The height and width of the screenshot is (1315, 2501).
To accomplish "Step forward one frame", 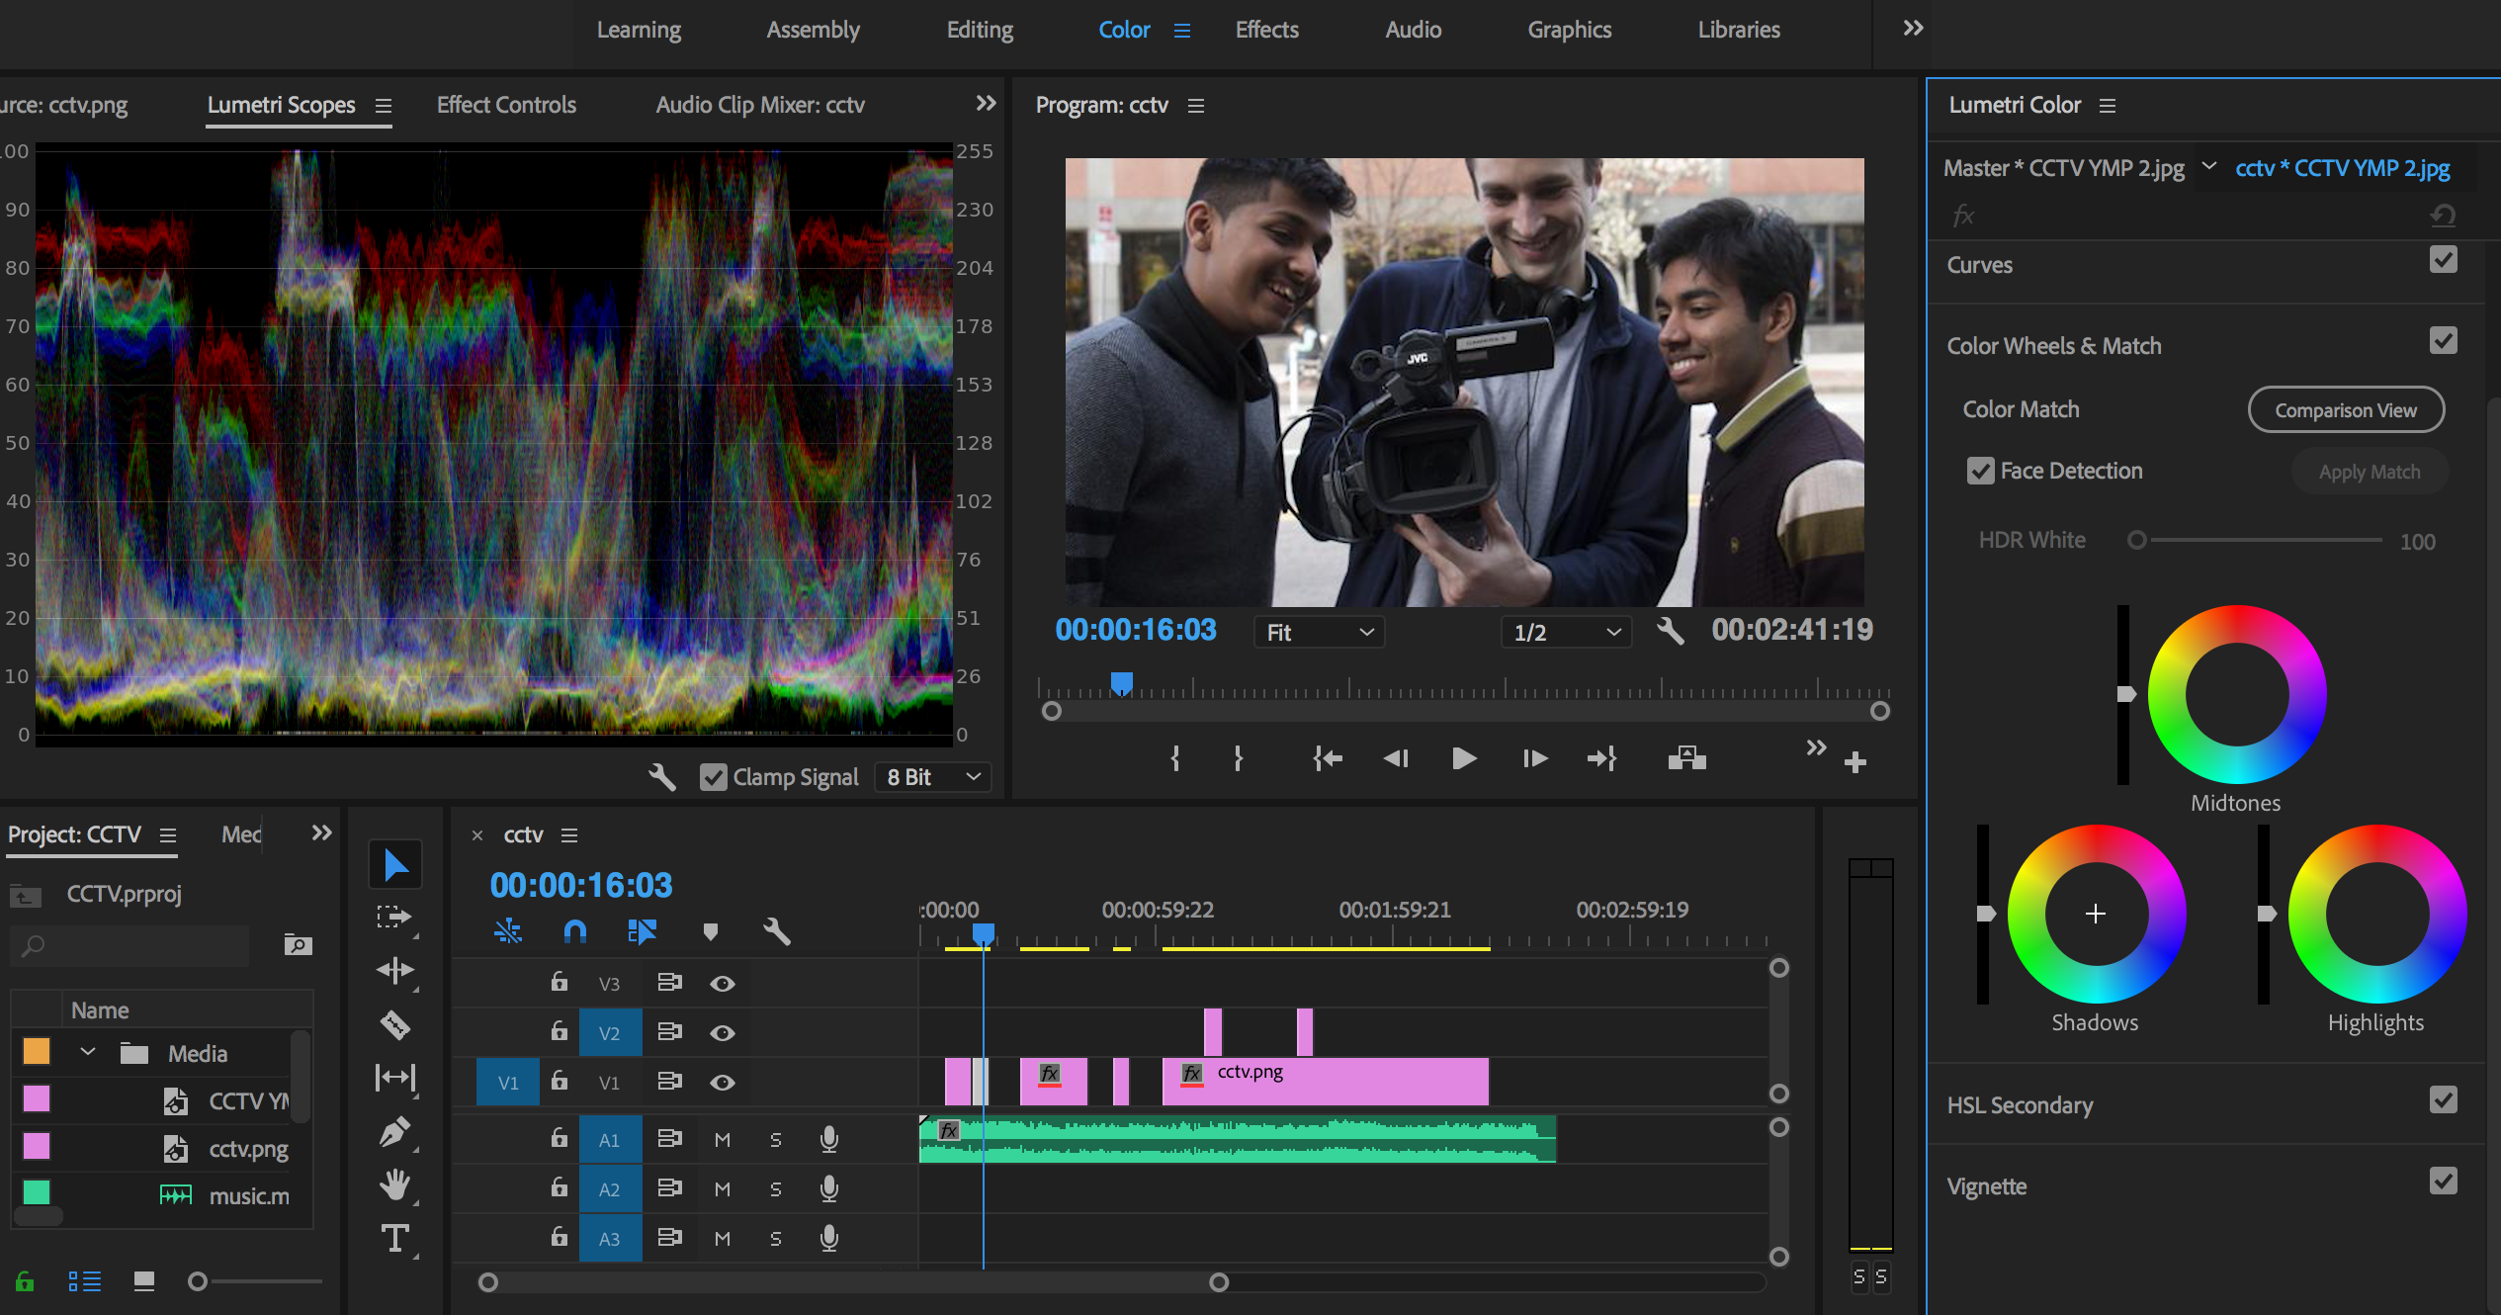I will [x=1534, y=758].
